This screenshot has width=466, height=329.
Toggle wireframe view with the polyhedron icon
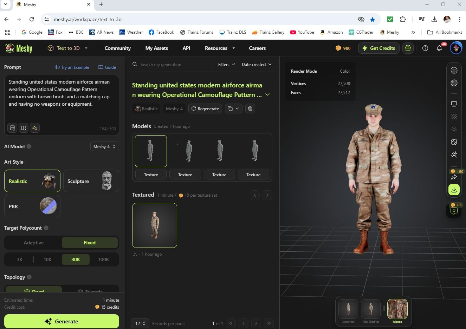click(454, 70)
